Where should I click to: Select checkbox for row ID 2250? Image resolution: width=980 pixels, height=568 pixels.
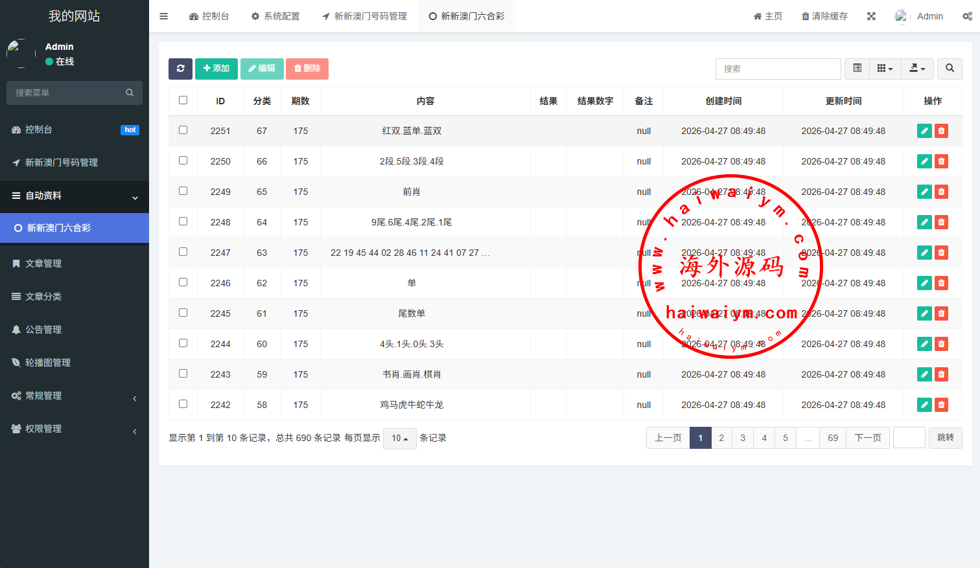[x=183, y=161]
